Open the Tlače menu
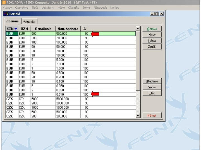The image size is (201, 150). (x=35, y=8)
